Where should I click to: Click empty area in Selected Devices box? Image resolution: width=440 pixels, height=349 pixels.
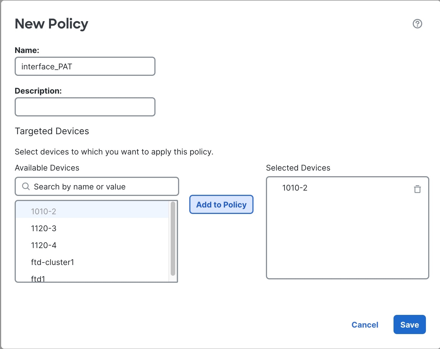[x=347, y=240]
